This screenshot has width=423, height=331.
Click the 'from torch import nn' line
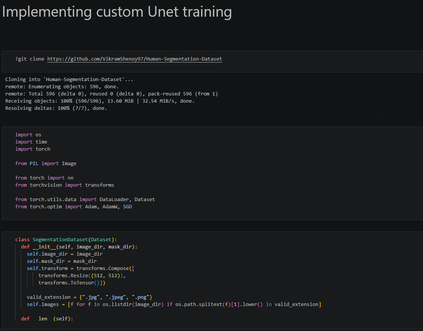(44, 178)
